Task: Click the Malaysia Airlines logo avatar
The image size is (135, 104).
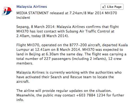Action: tap(7, 11)
